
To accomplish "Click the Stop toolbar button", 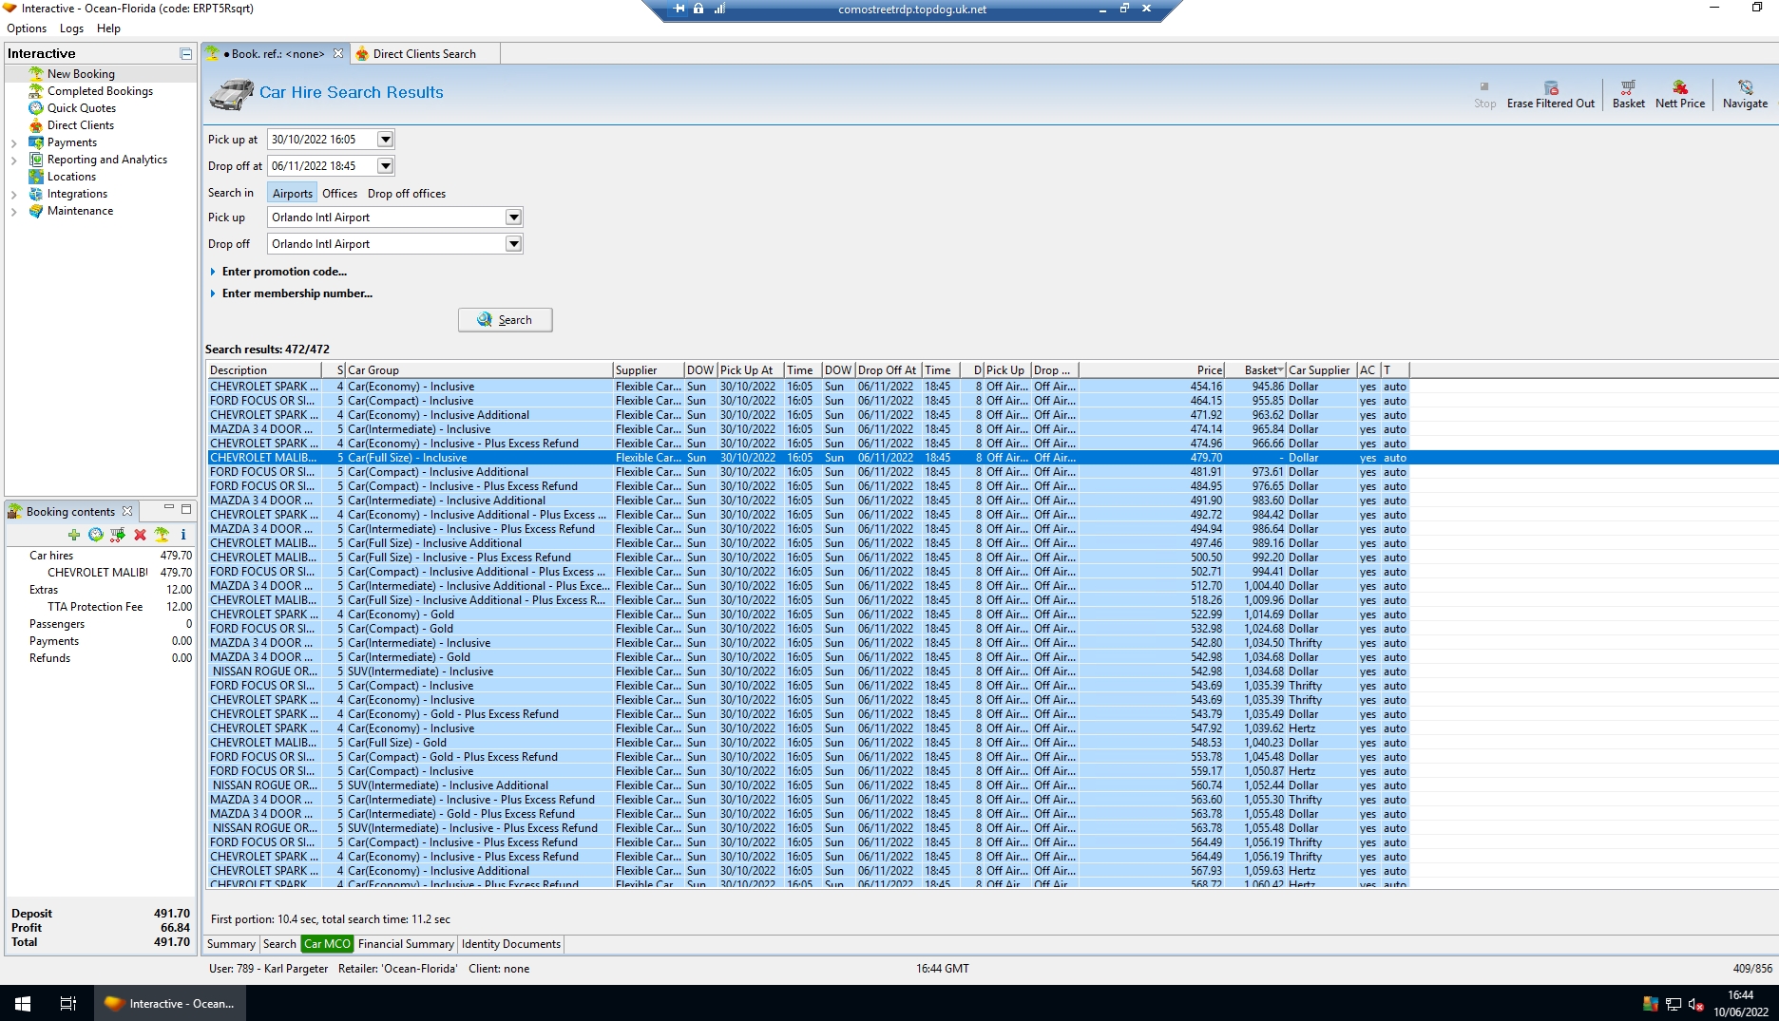I will coord(1485,94).
